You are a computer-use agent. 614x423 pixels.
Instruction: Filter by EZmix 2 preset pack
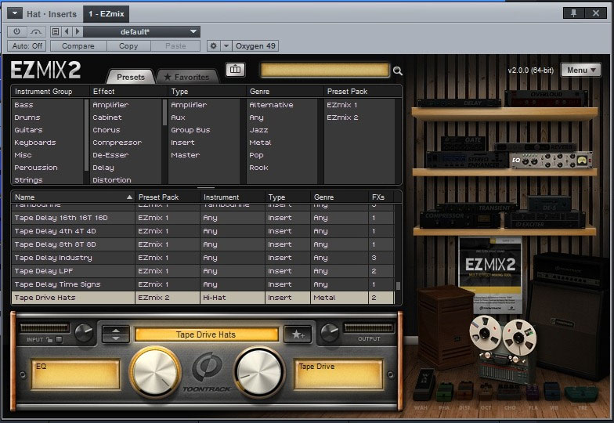[x=342, y=117]
